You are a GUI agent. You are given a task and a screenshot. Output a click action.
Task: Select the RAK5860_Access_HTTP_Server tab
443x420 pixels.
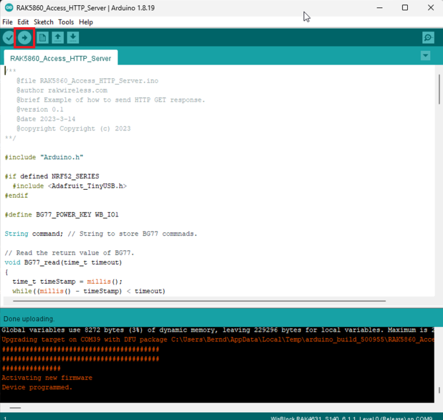click(x=60, y=58)
